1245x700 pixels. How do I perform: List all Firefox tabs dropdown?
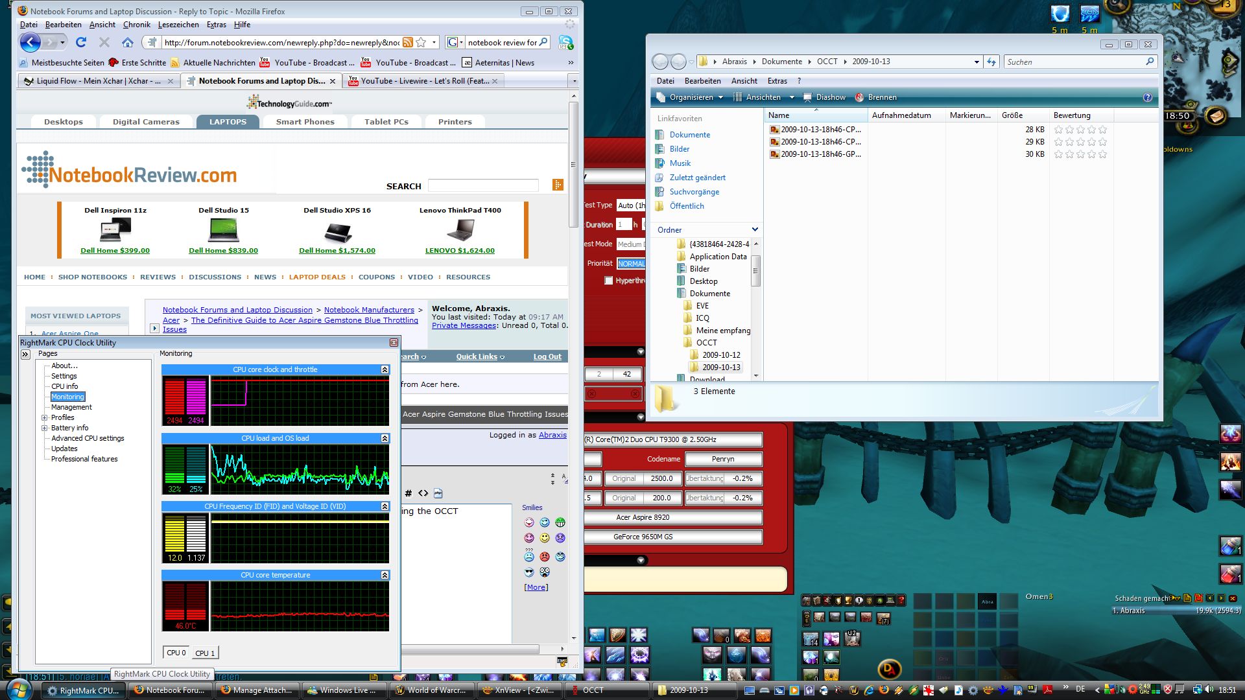click(x=574, y=82)
